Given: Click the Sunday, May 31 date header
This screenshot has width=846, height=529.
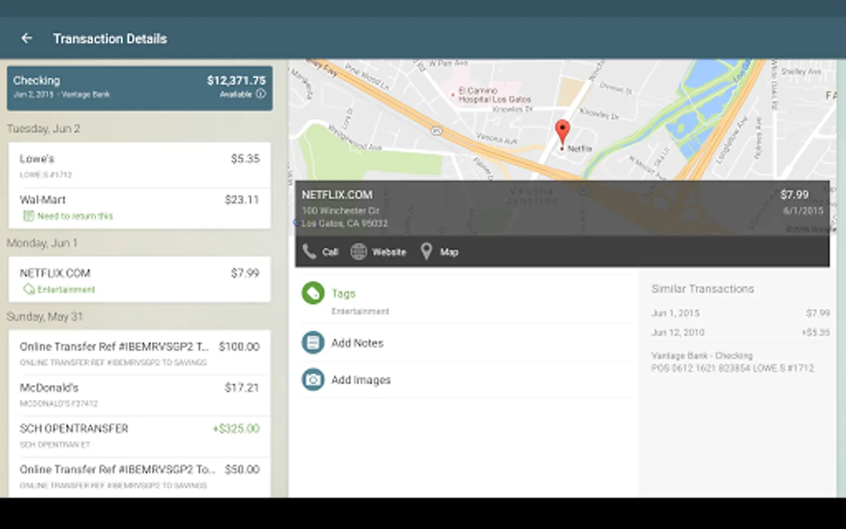Looking at the screenshot, I should 45,316.
